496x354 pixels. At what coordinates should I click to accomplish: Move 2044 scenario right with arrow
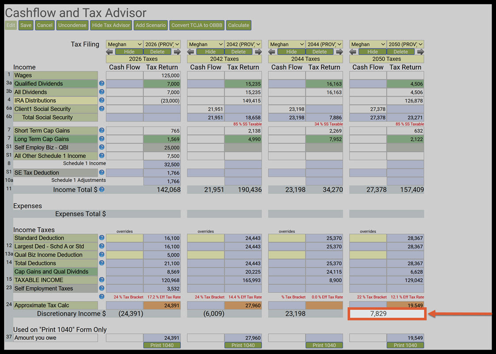tap(340, 52)
